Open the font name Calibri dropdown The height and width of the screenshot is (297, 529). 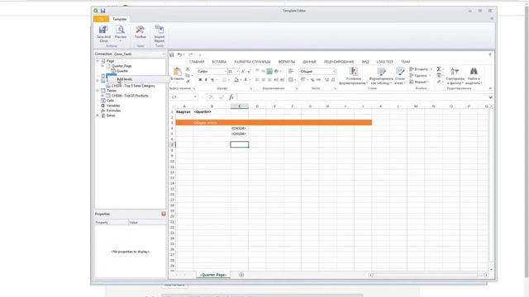tap(226, 72)
